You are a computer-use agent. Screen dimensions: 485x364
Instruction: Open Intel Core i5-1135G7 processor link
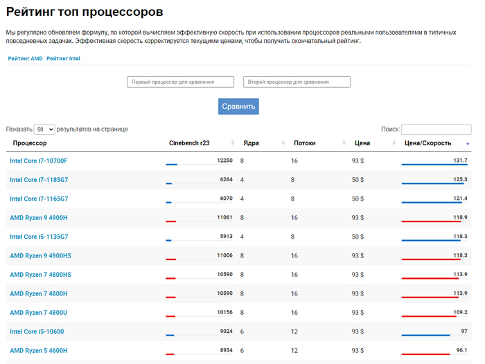39,237
